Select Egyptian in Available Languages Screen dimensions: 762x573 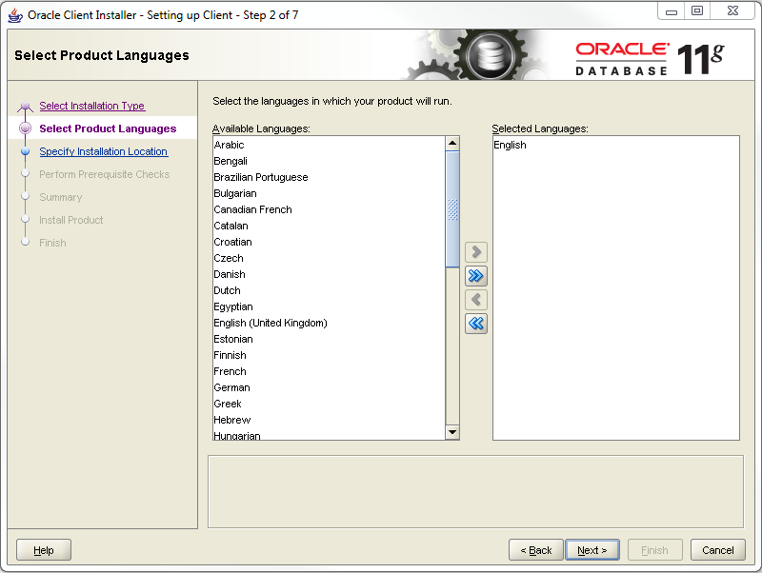[x=329, y=306]
